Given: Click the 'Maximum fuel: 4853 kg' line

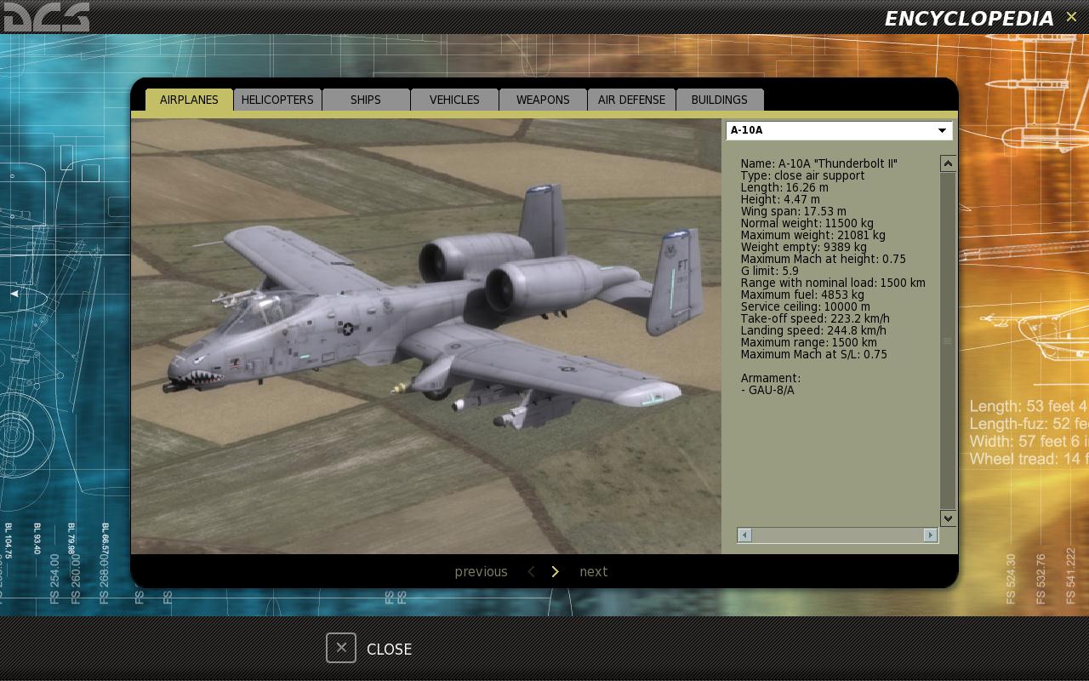Looking at the screenshot, I should [x=802, y=295].
